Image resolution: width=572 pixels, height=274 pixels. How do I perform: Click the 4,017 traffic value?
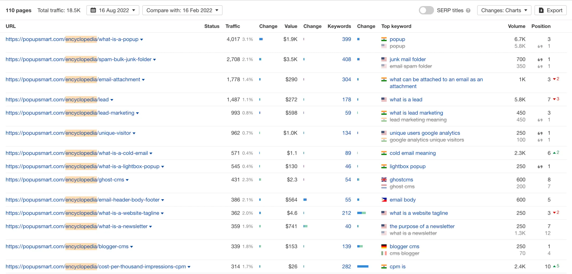click(233, 39)
